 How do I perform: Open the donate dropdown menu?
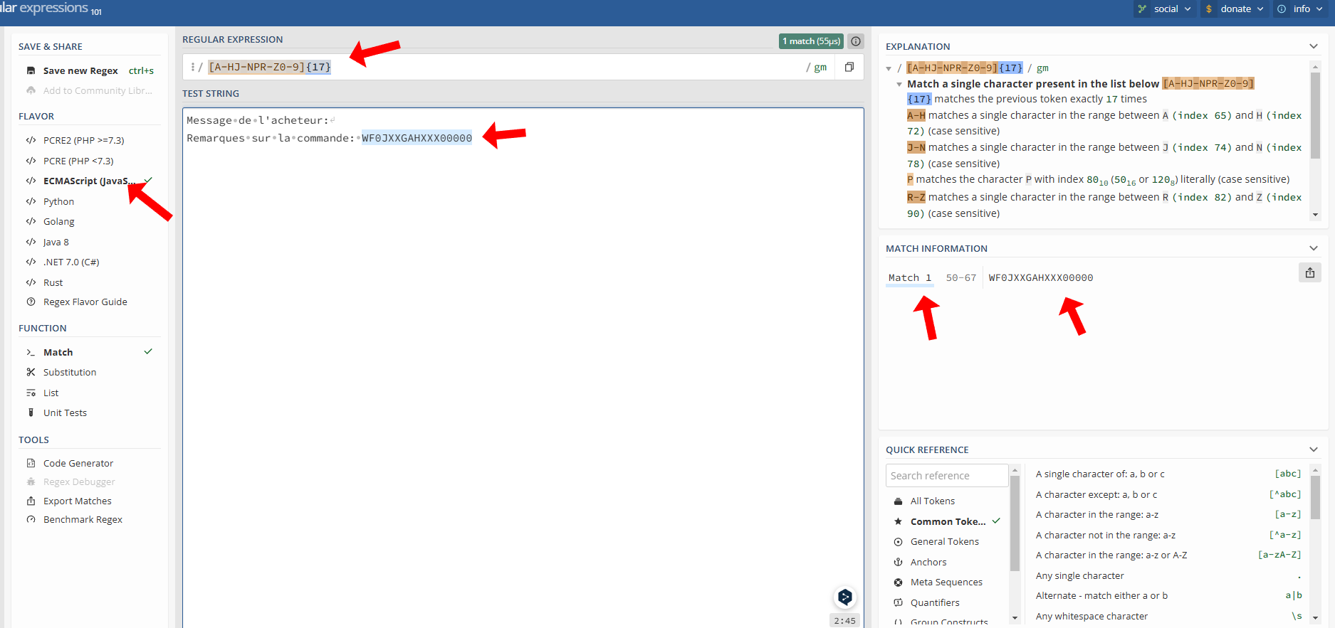tap(1235, 9)
